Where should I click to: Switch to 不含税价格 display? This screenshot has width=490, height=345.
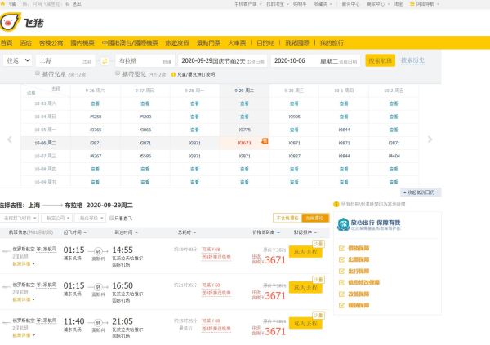[x=287, y=218]
